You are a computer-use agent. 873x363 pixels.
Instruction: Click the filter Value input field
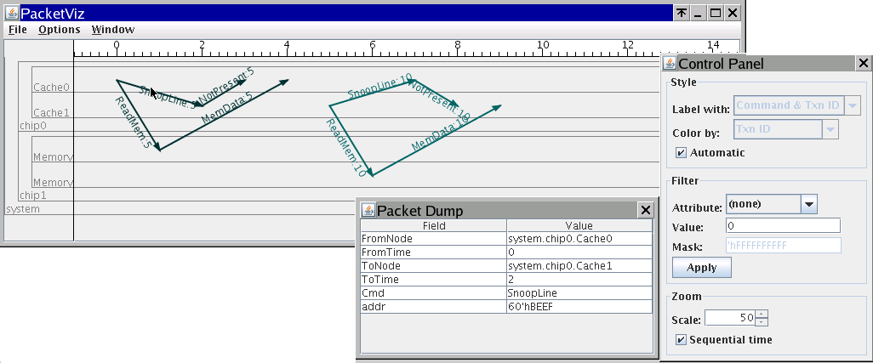point(782,225)
